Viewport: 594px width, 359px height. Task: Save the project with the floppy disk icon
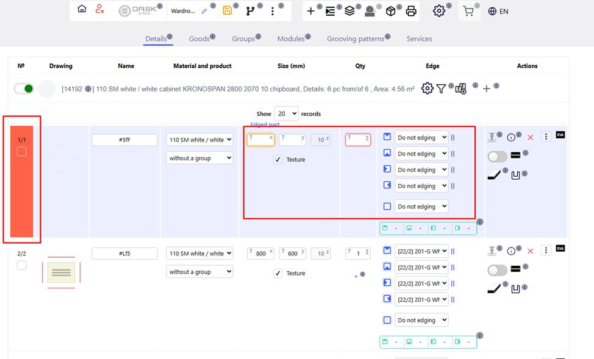227,10
